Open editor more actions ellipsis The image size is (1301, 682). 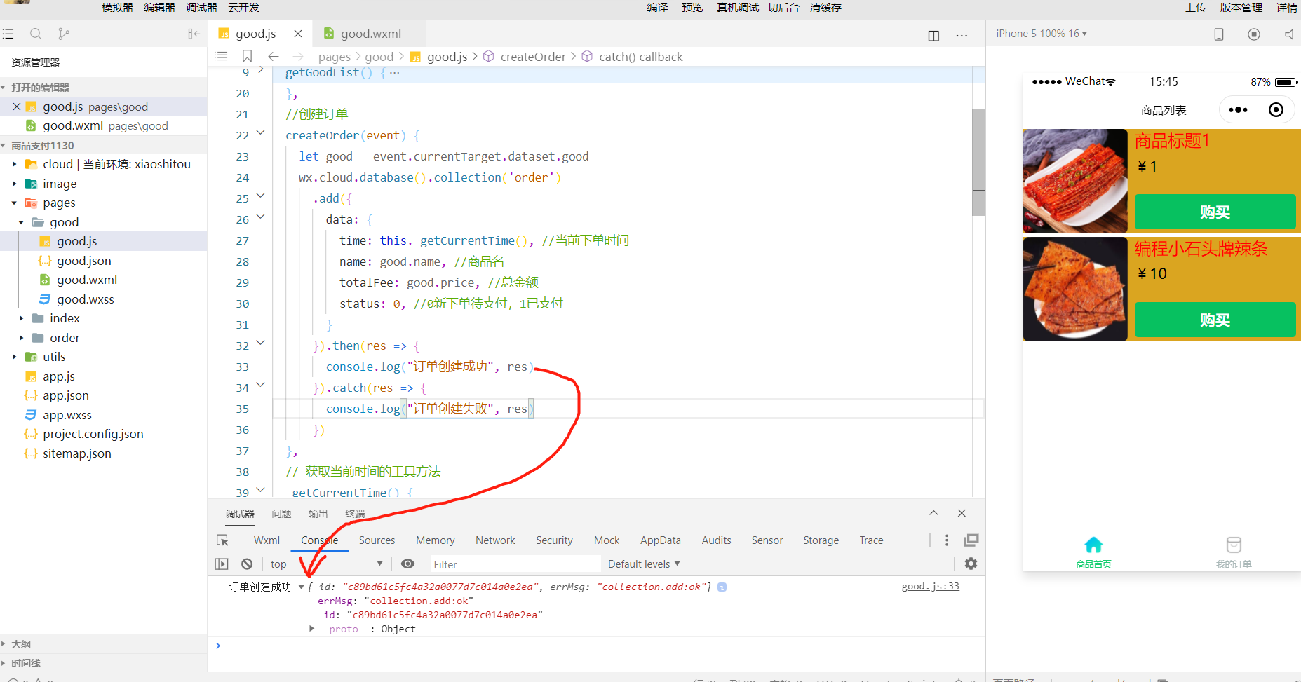[962, 36]
